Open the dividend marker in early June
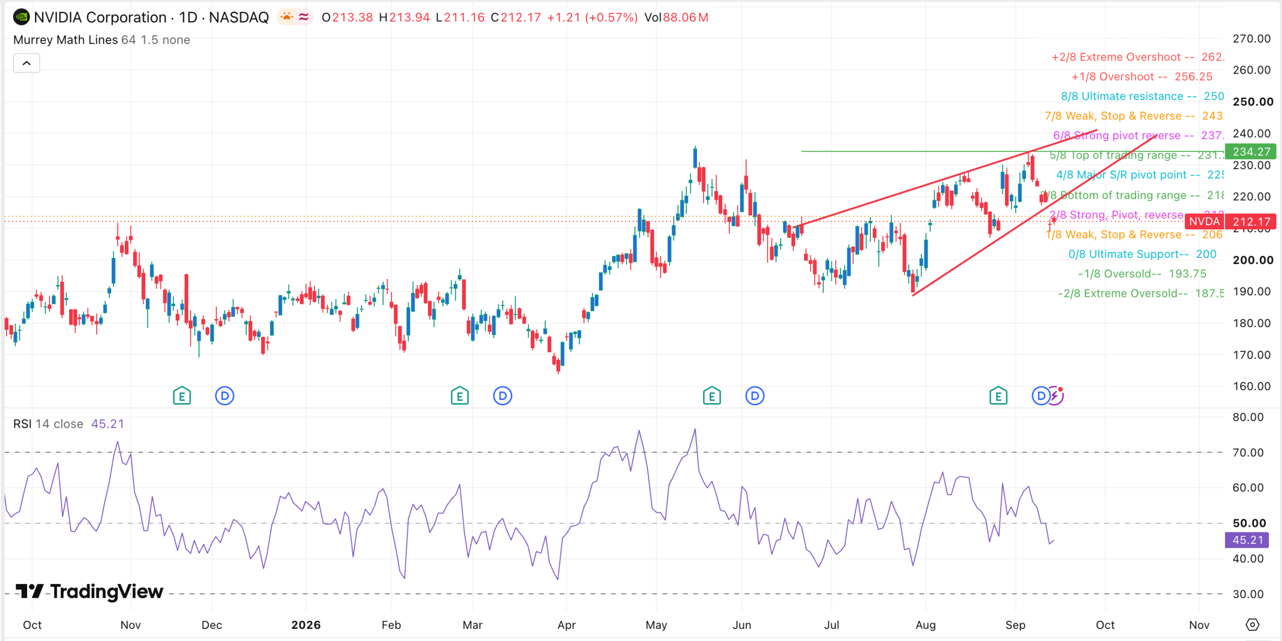 click(755, 396)
